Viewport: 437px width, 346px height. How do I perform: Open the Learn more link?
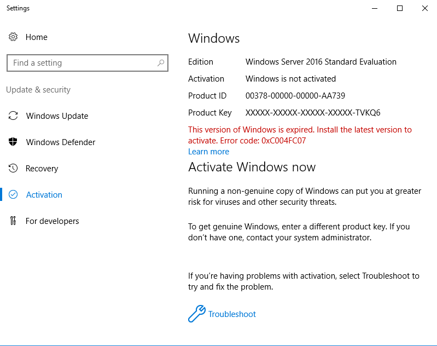tap(208, 152)
